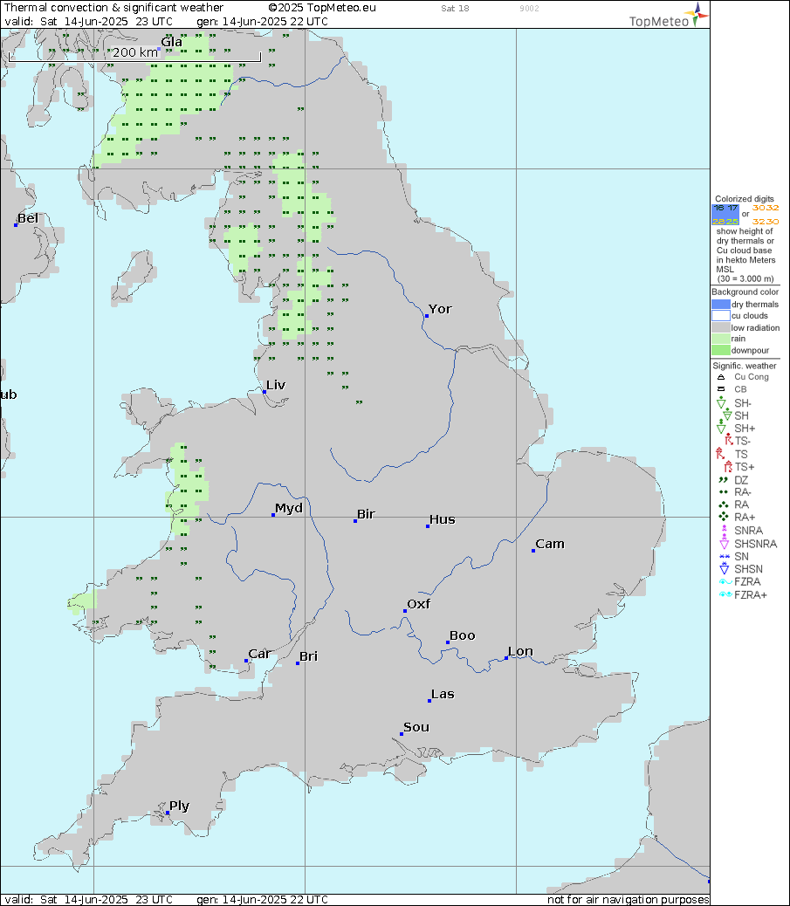Click the Car city label on map

coord(260,654)
